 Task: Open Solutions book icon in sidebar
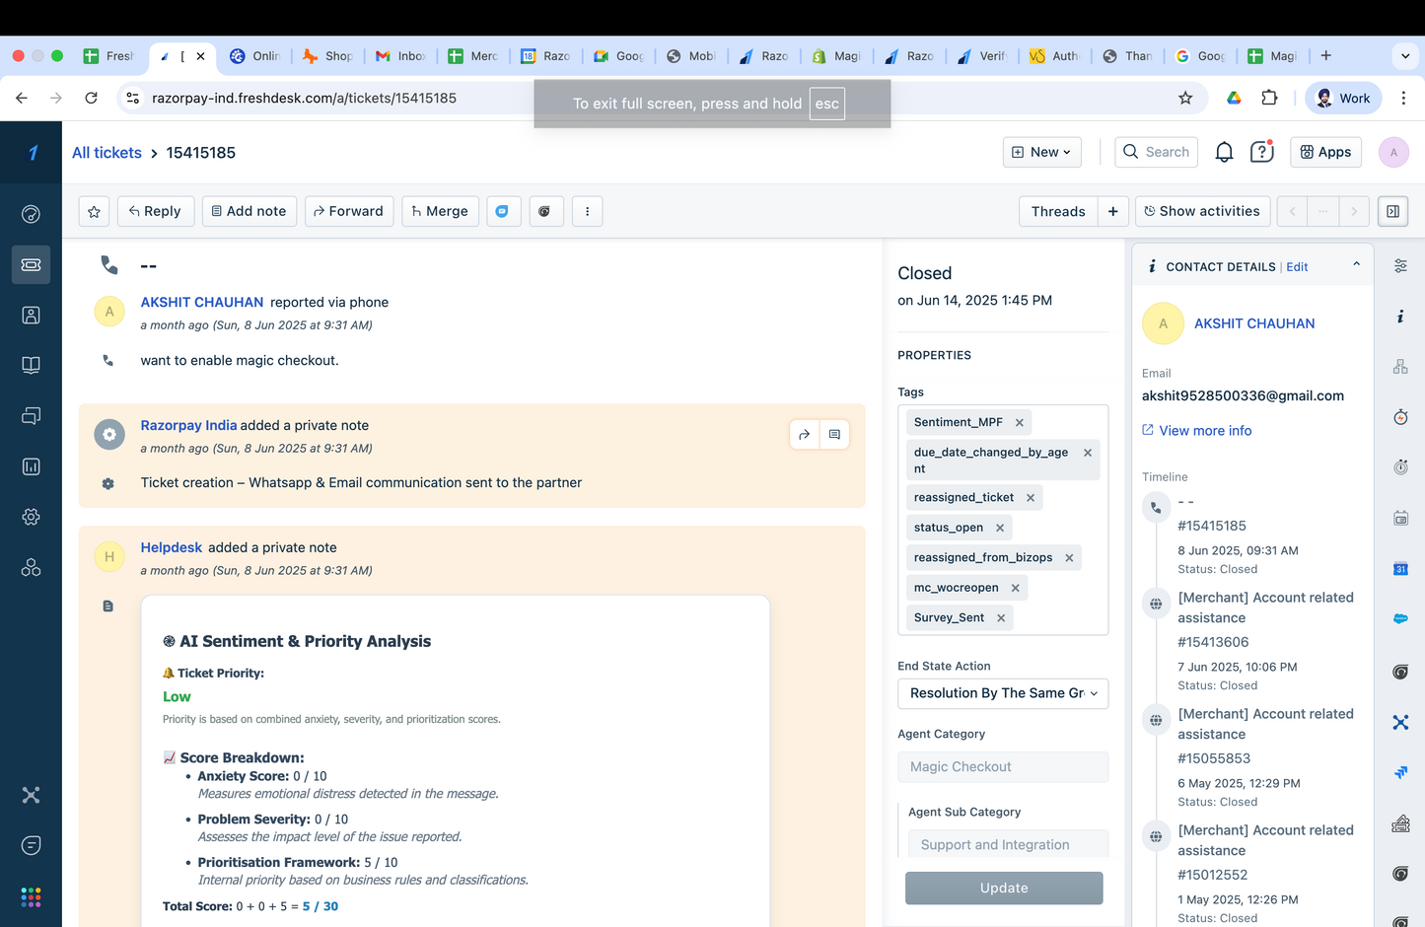tap(31, 365)
